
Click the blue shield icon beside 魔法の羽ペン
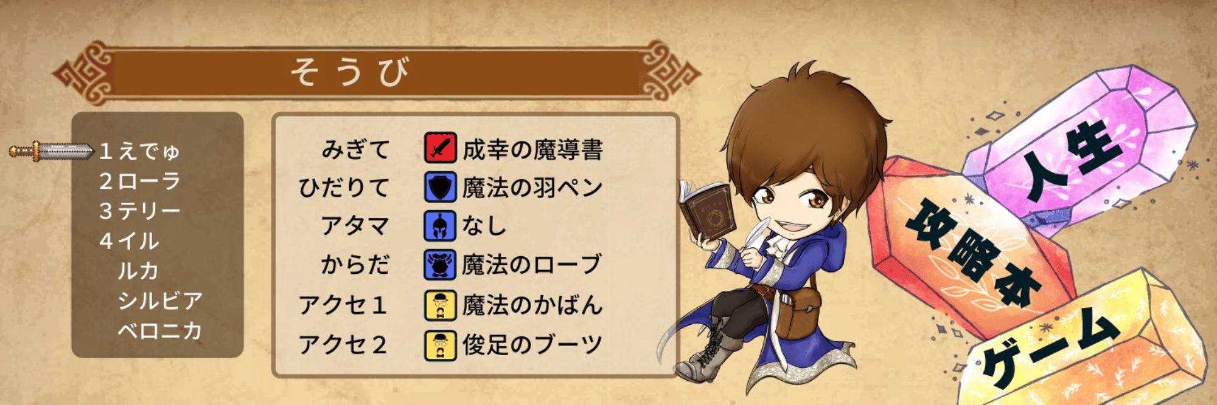point(440,187)
